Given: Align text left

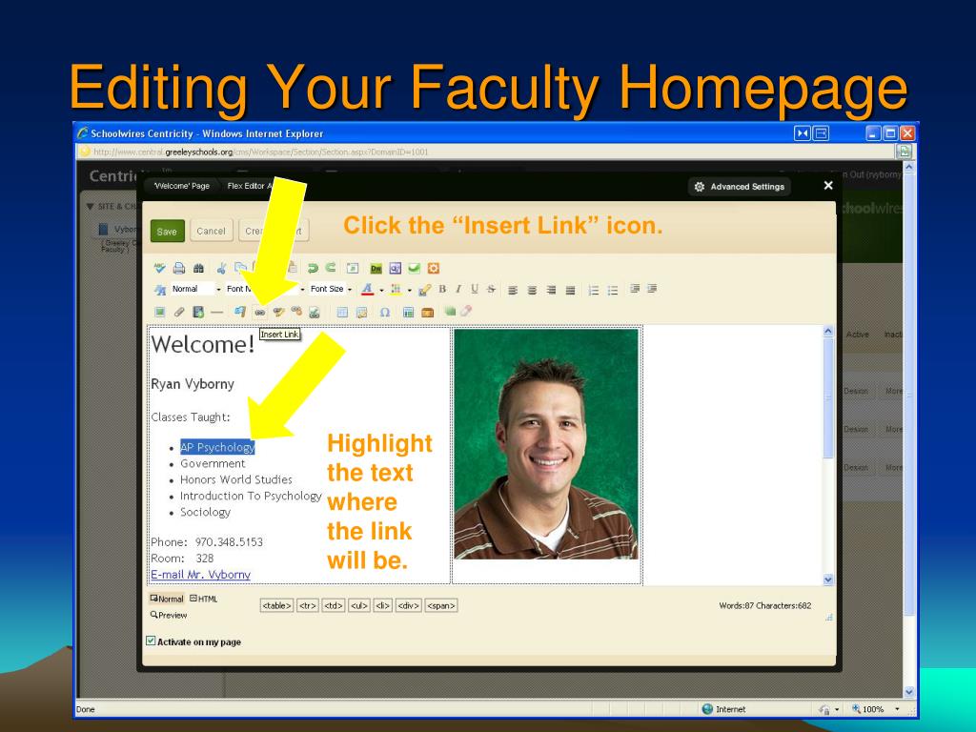Looking at the screenshot, I should (512, 290).
